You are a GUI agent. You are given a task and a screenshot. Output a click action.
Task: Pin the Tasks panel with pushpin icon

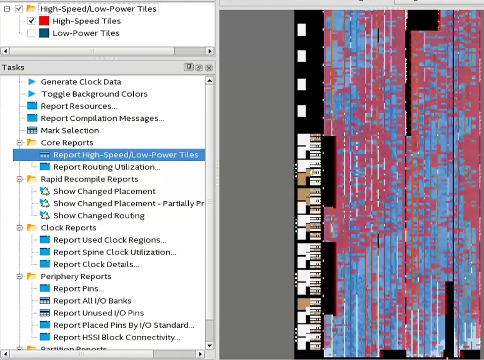coord(188,68)
